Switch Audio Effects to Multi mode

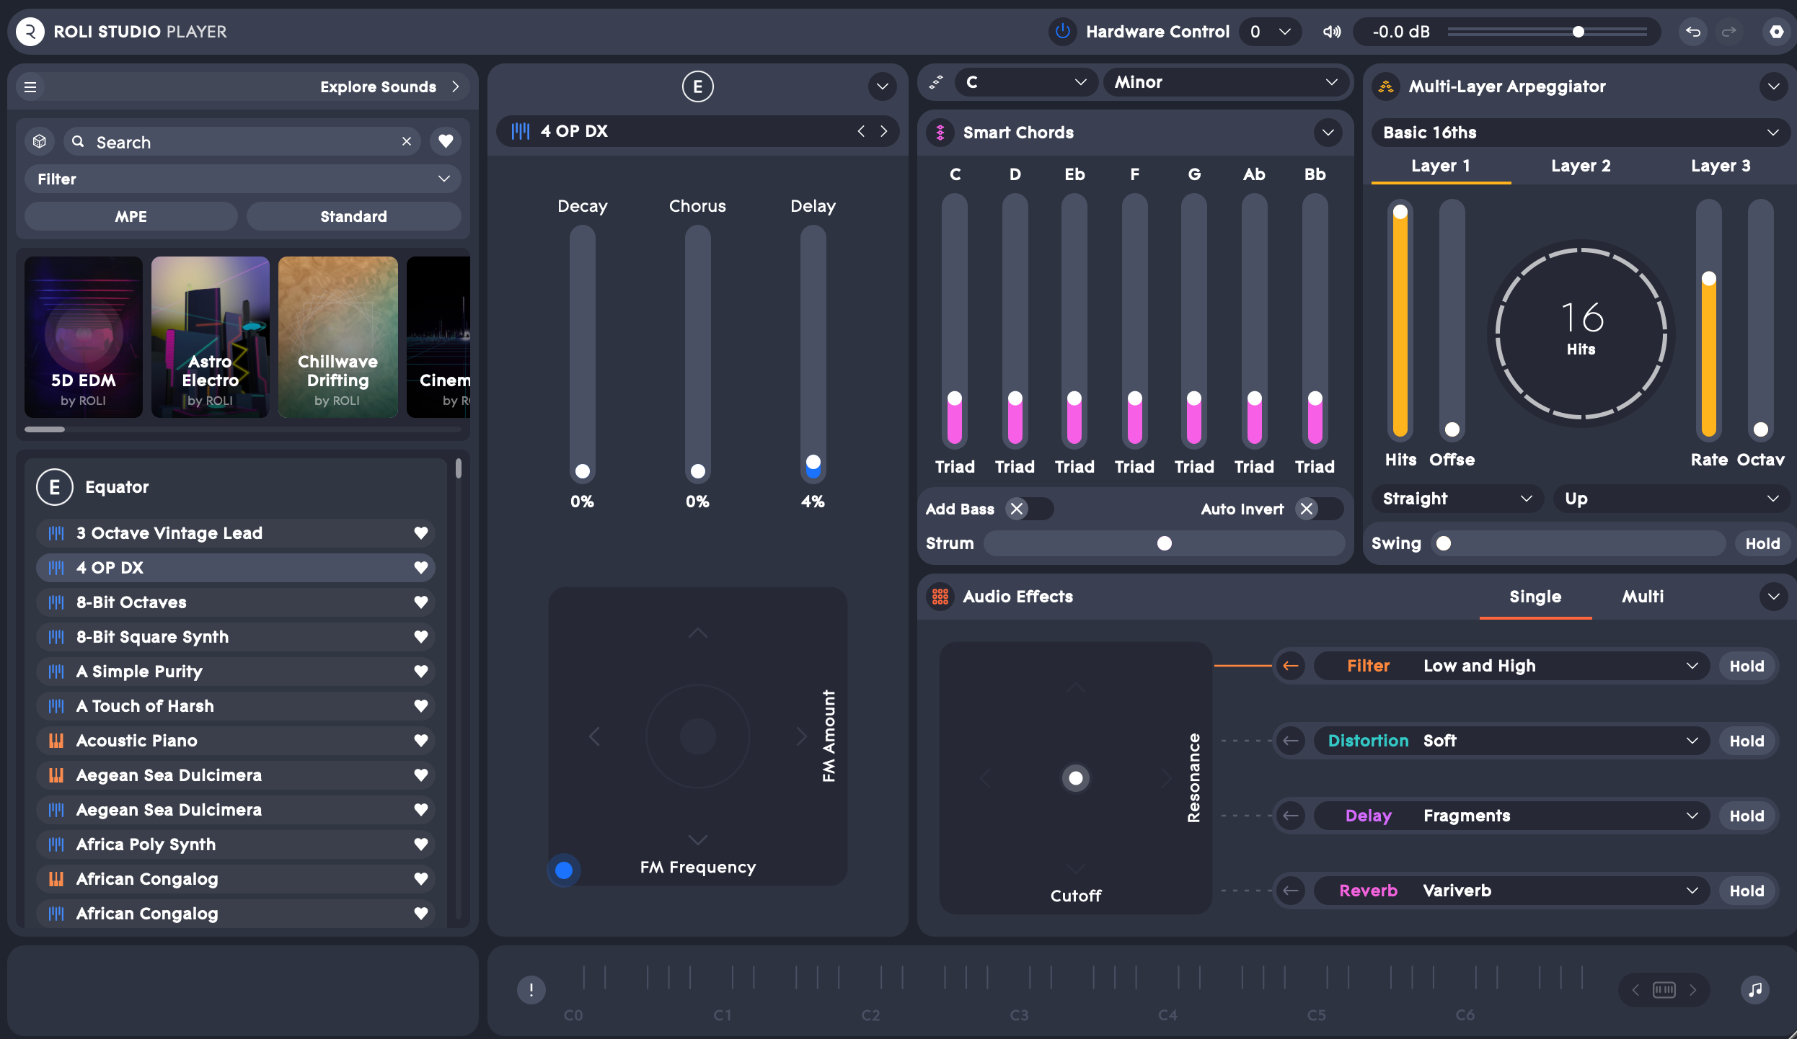(x=1642, y=597)
